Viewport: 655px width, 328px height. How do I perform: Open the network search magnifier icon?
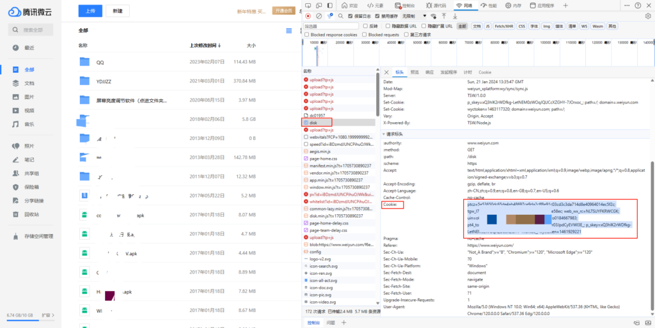click(x=342, y=16)
